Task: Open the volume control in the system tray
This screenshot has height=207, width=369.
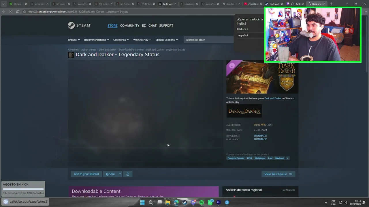Action: point(345,202)
